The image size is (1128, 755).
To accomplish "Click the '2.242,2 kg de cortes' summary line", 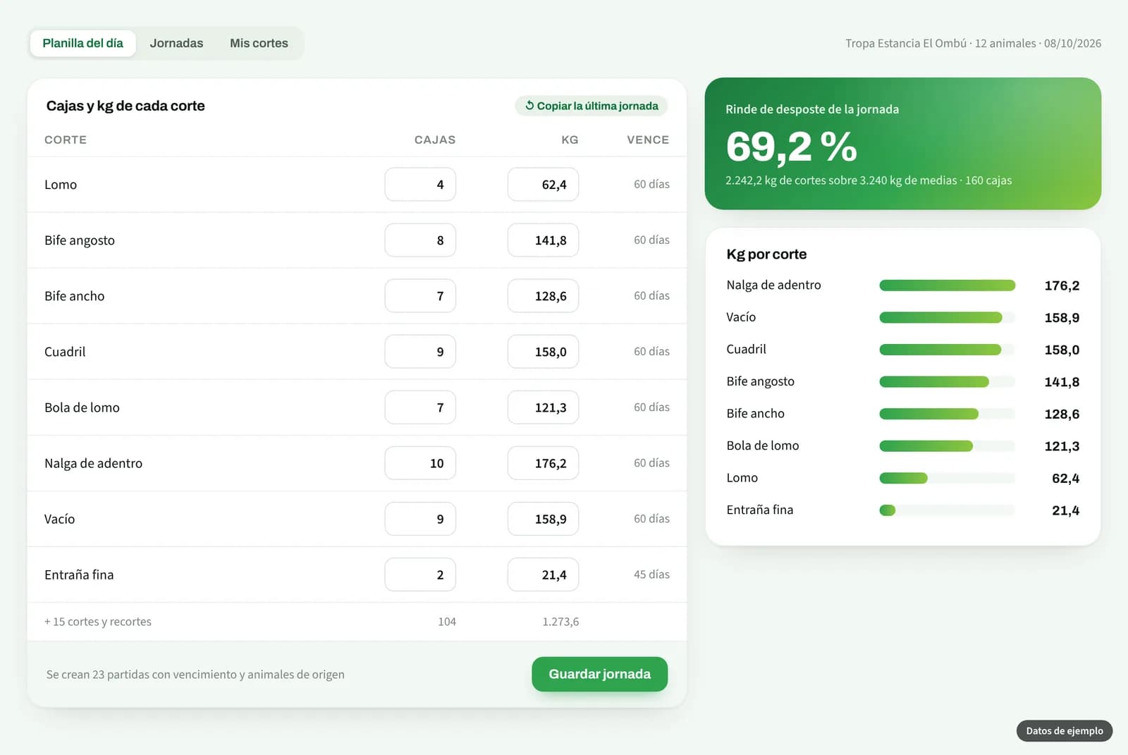I will tap(869, 180).
